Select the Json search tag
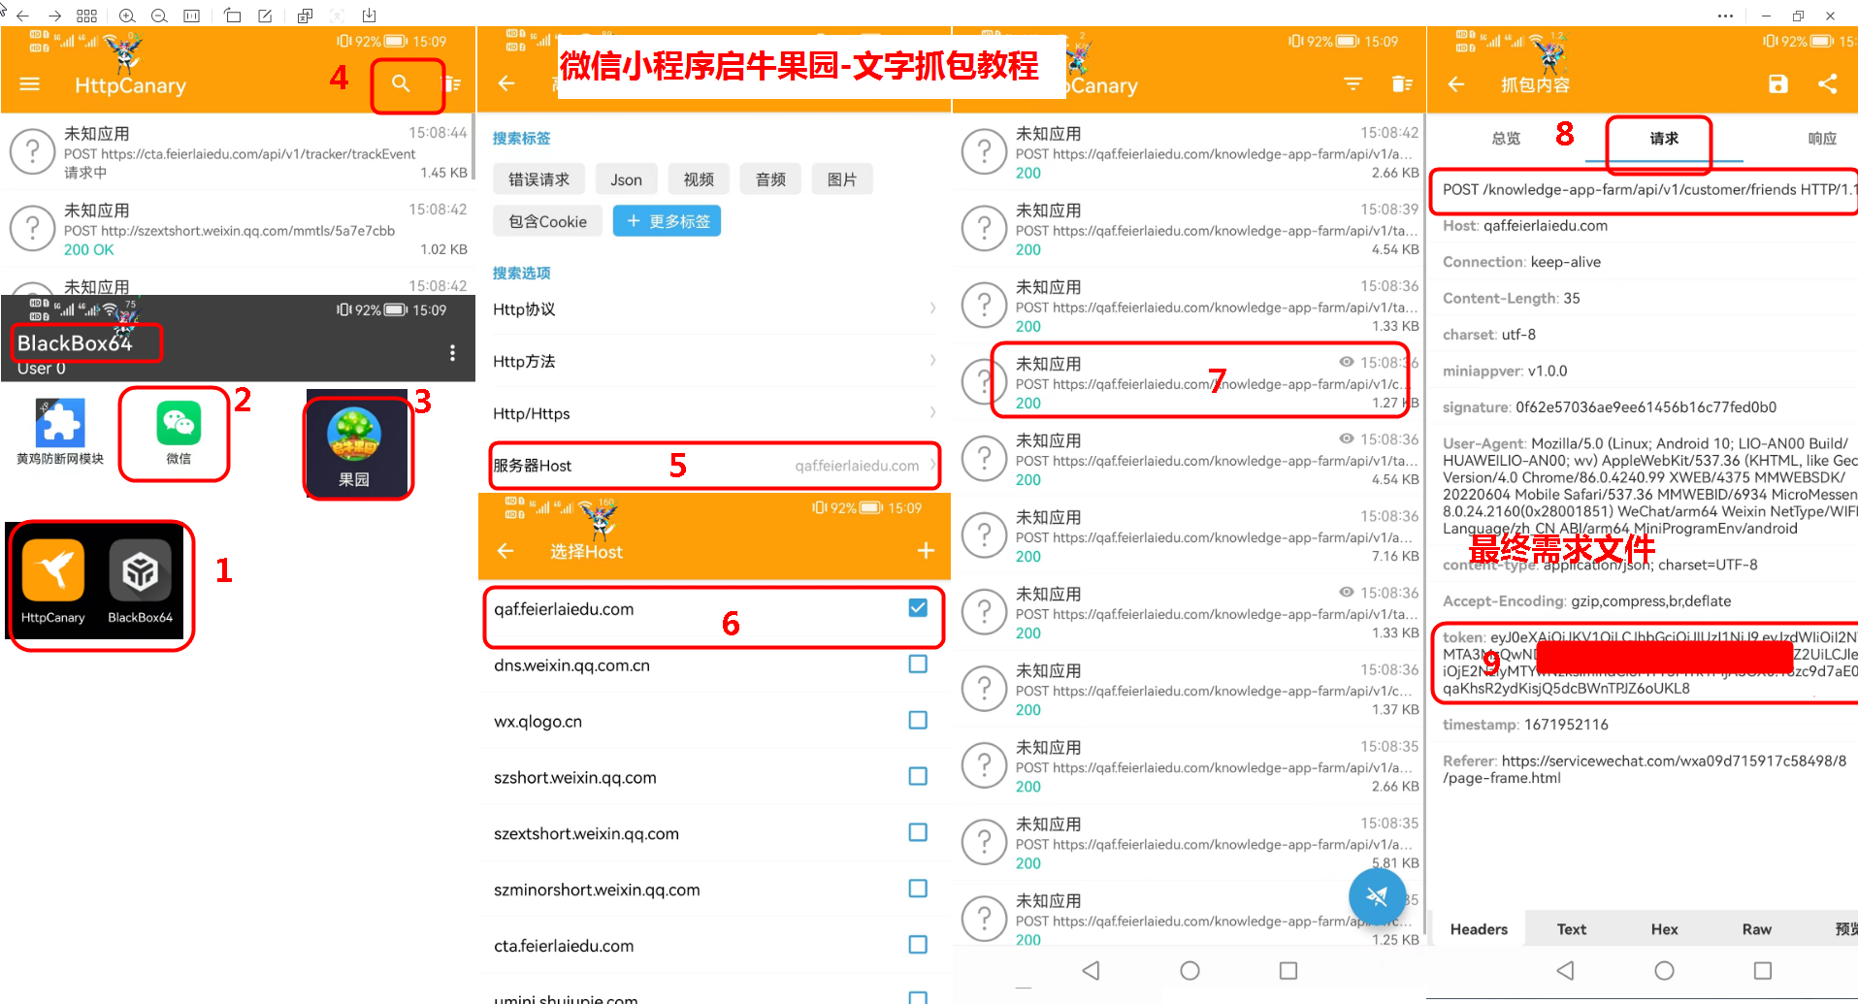This screenshot has height=1004, width=1858. click(x=626, y=179)
